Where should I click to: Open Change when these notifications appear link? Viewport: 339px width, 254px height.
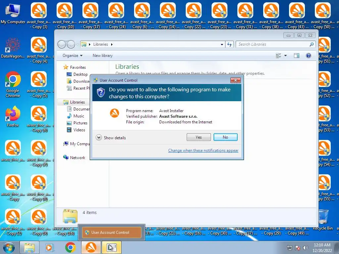(203, 150)
